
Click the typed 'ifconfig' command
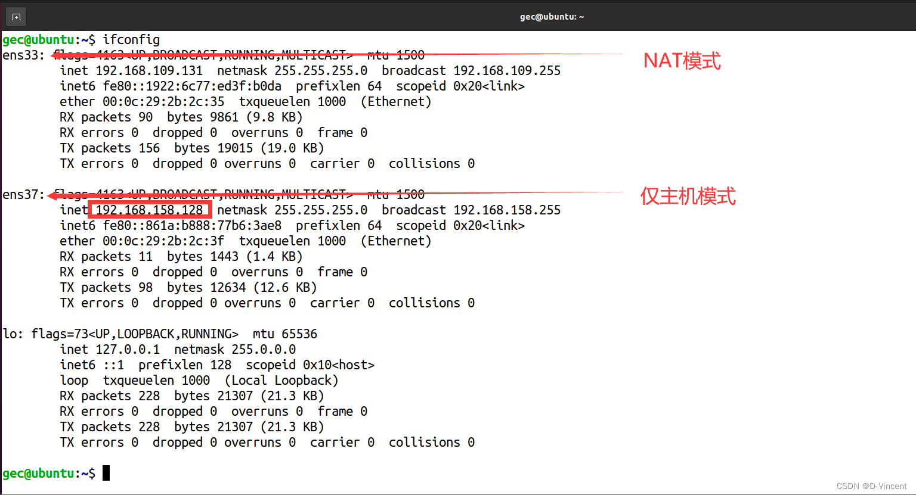pyautogui.click(x=131, y=39)
